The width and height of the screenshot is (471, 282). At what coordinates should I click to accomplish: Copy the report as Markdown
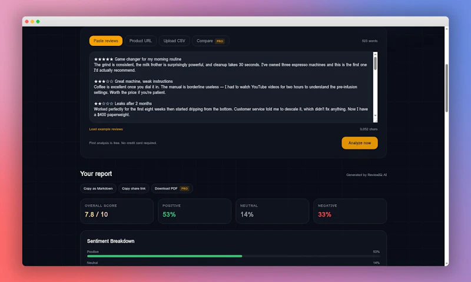pyautogui.click(x=98, y=188)
